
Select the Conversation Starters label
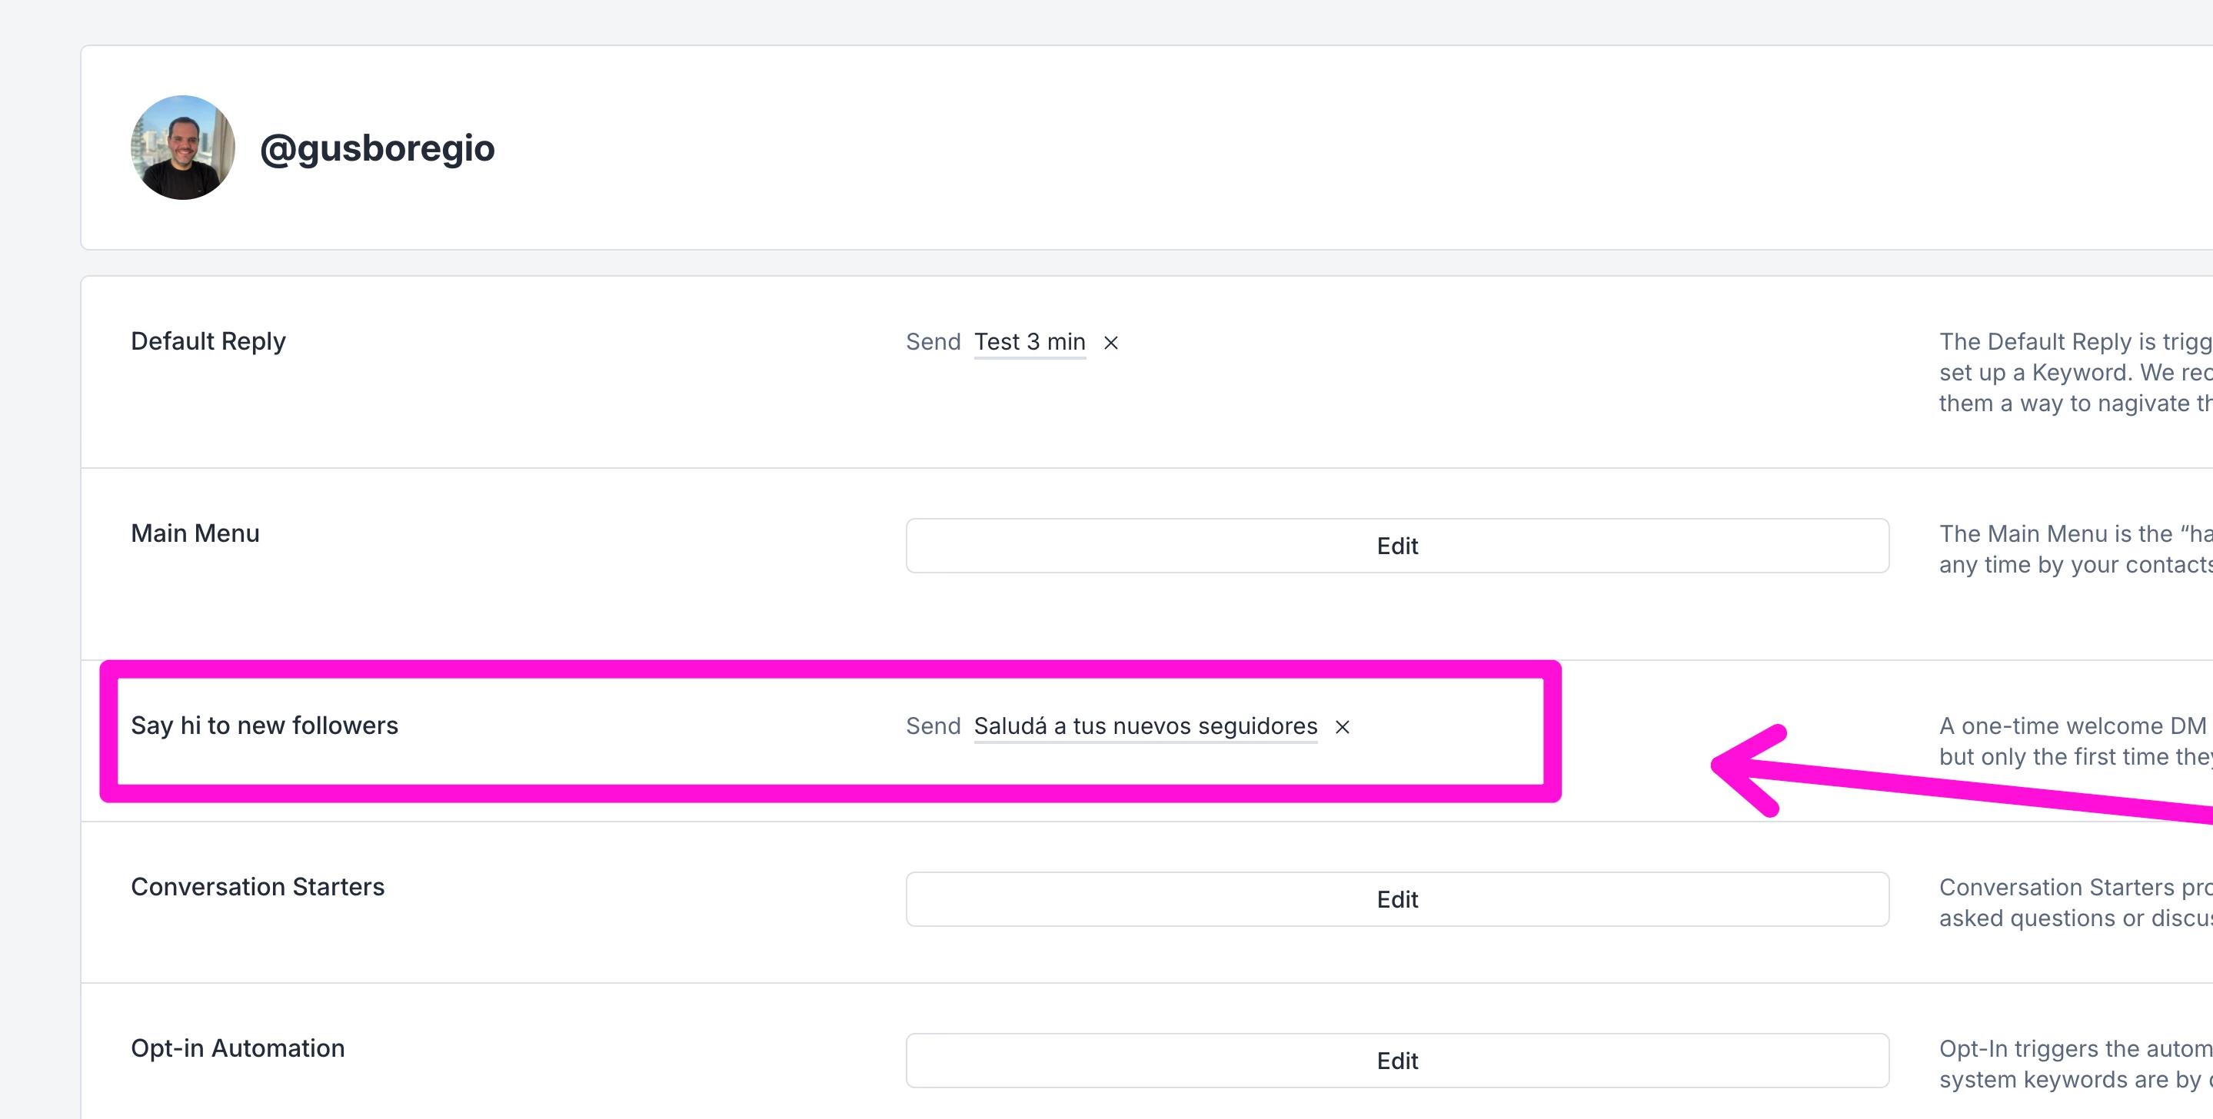pyautogui.click(x=258, y=886)
